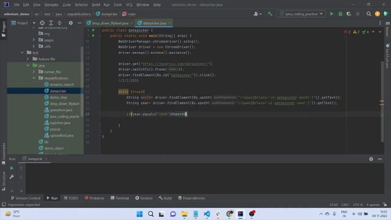Image resolution: width=391 pixels, height=220 pixels.
Task: Open Project panel gear options
Action: tap(71, 23)
